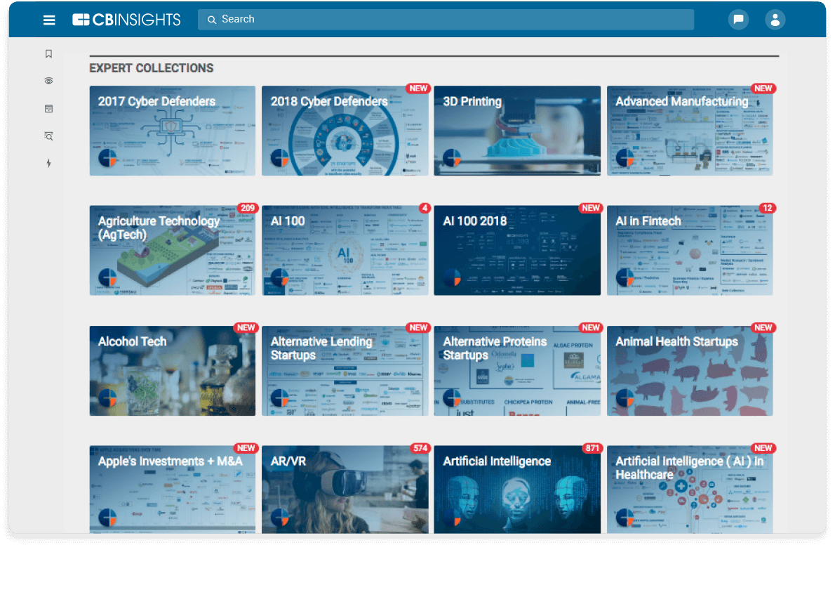
Task: Click the Expert Collections heading
Action: click(152, 68)
